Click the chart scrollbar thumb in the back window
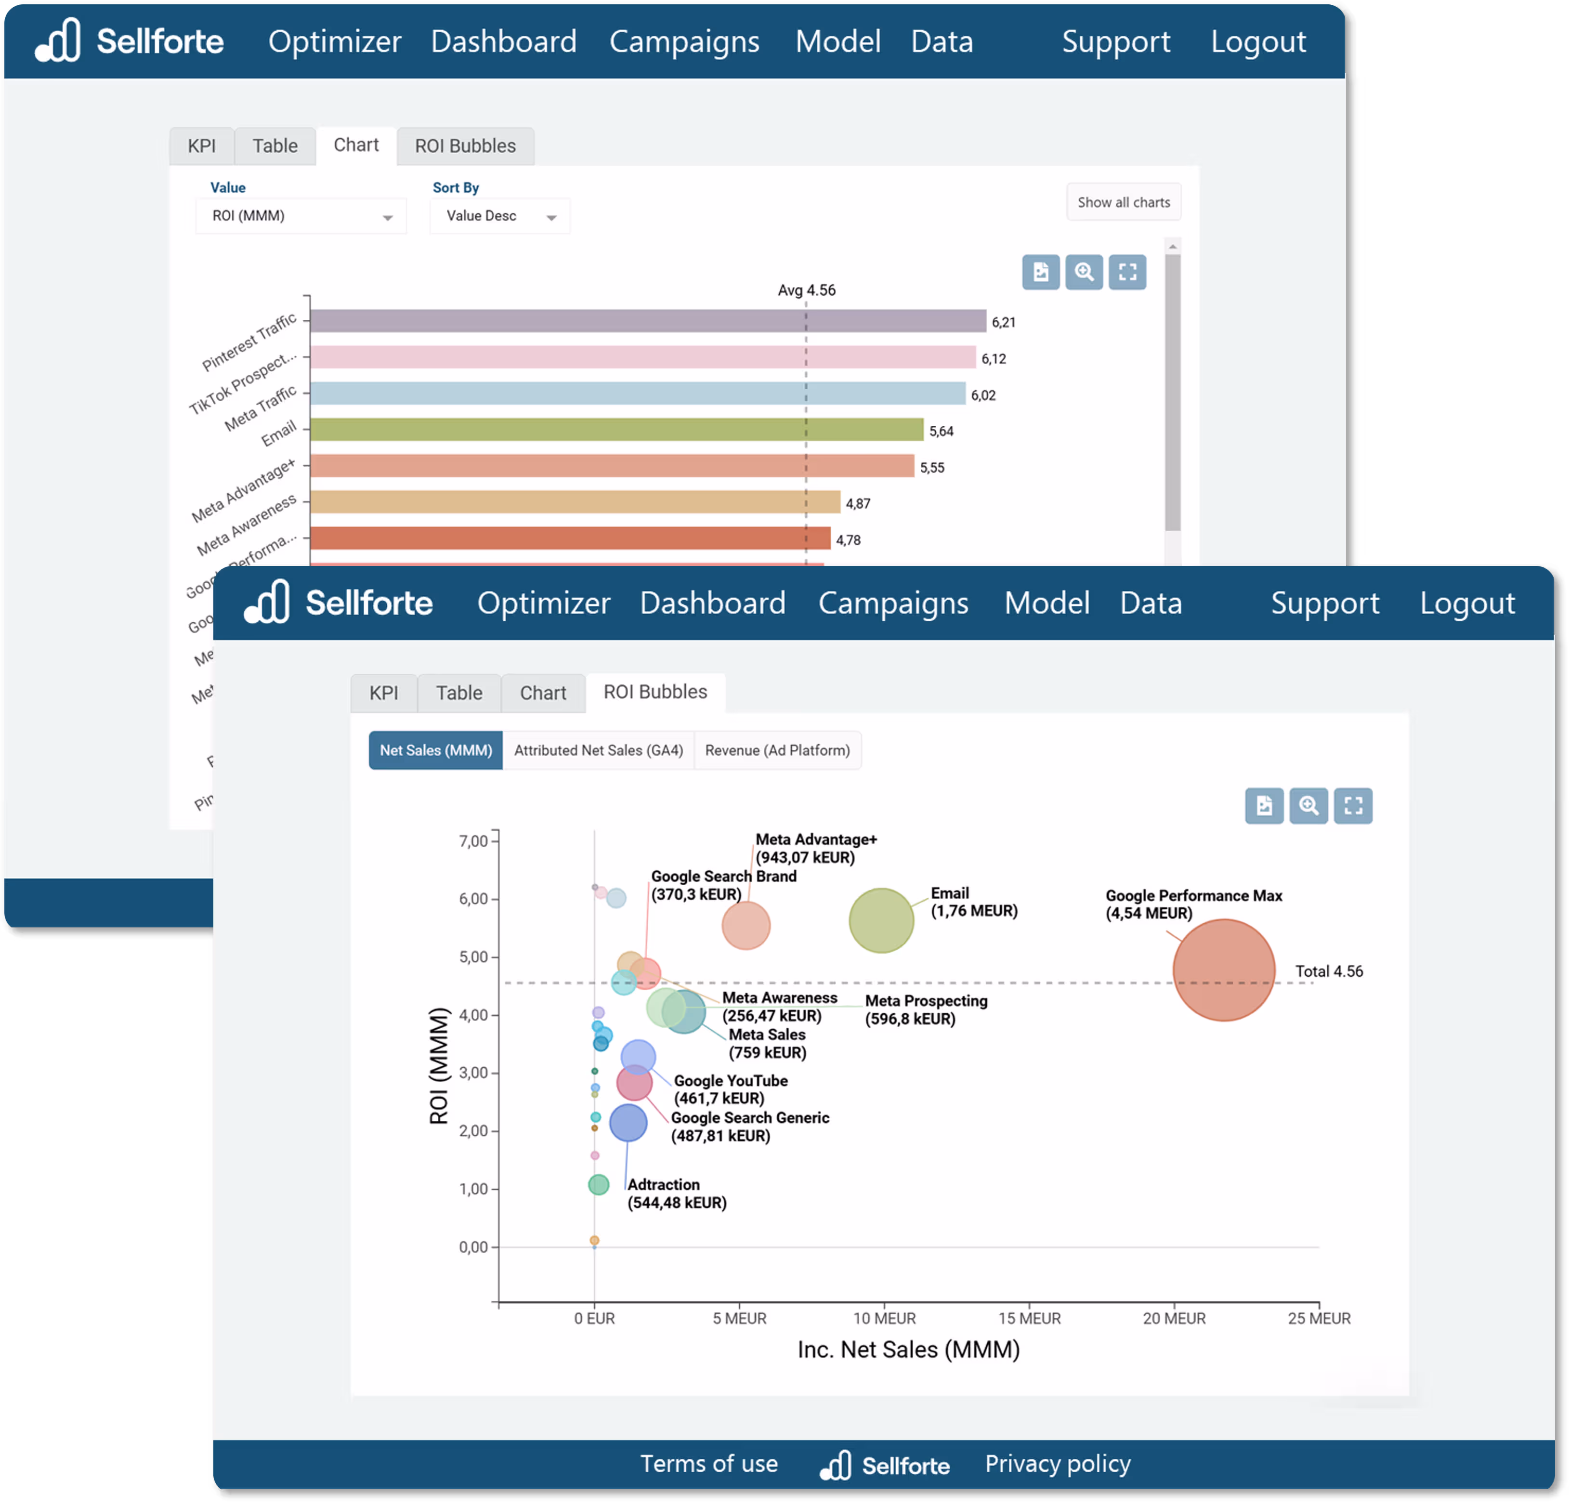Screen dimensions: 1569x1507 pos(1172,393)
